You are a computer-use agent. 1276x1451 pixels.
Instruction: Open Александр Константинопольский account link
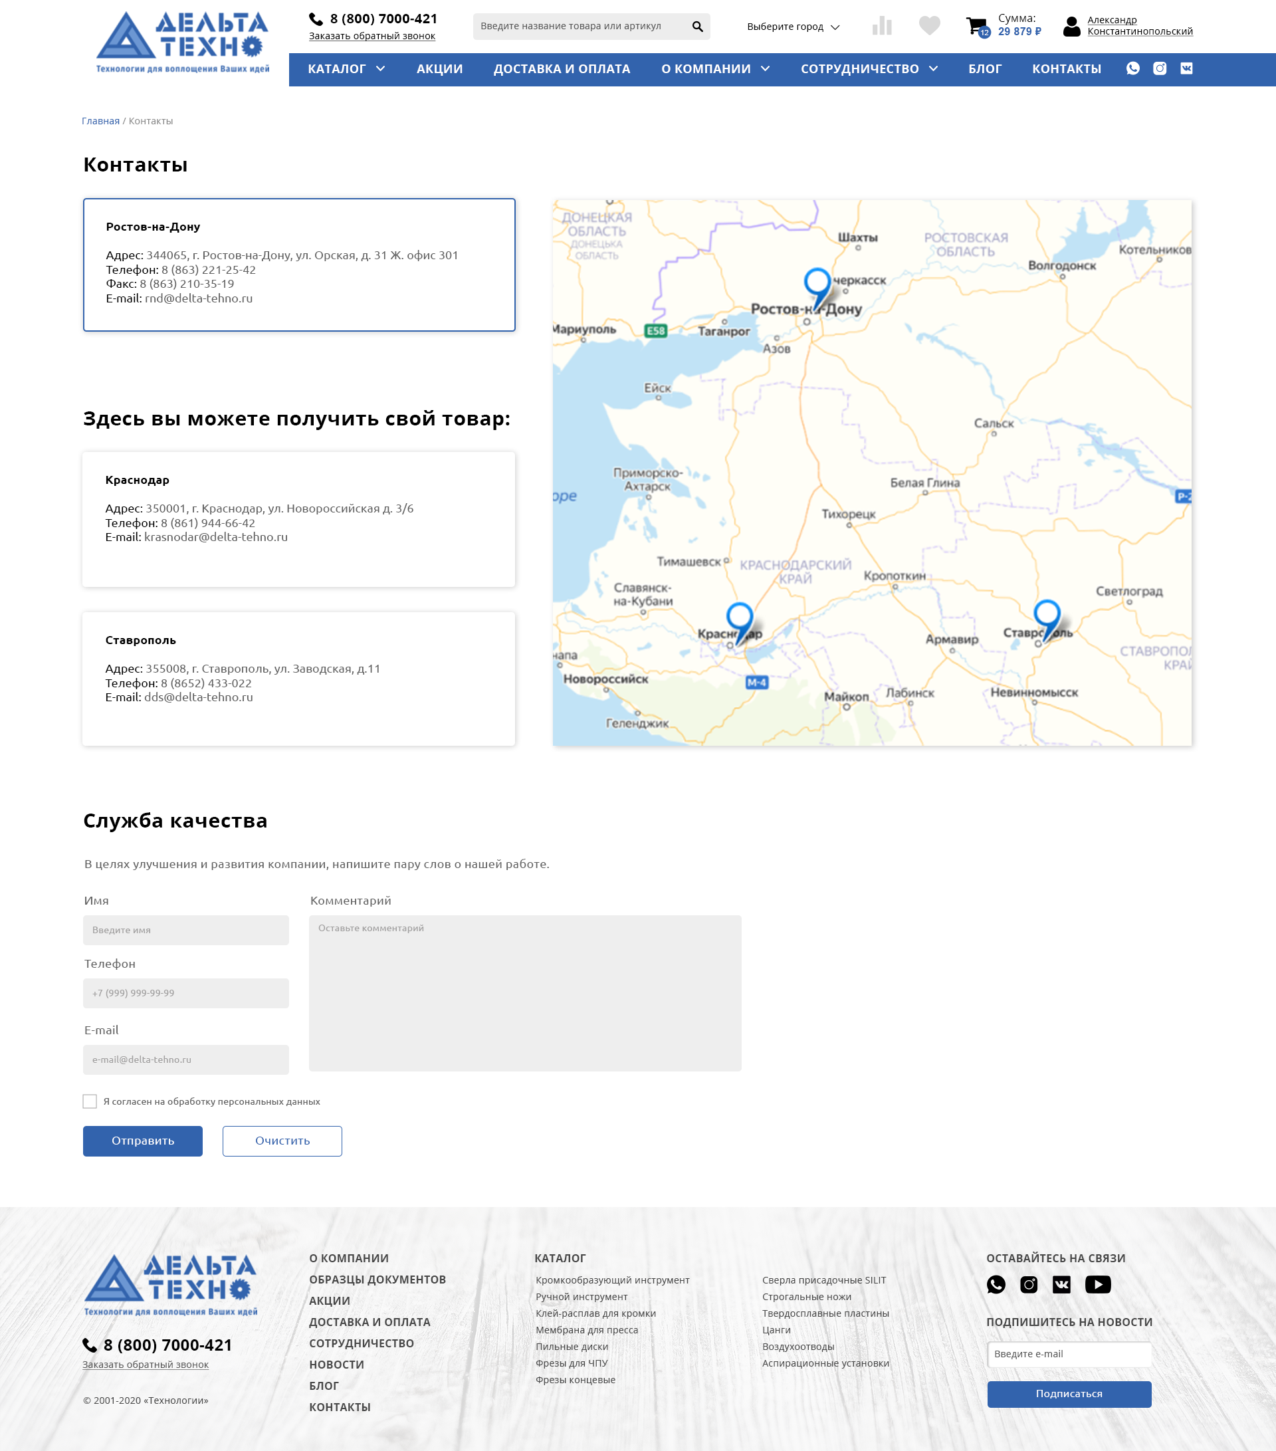click(x=1140, y=25)
